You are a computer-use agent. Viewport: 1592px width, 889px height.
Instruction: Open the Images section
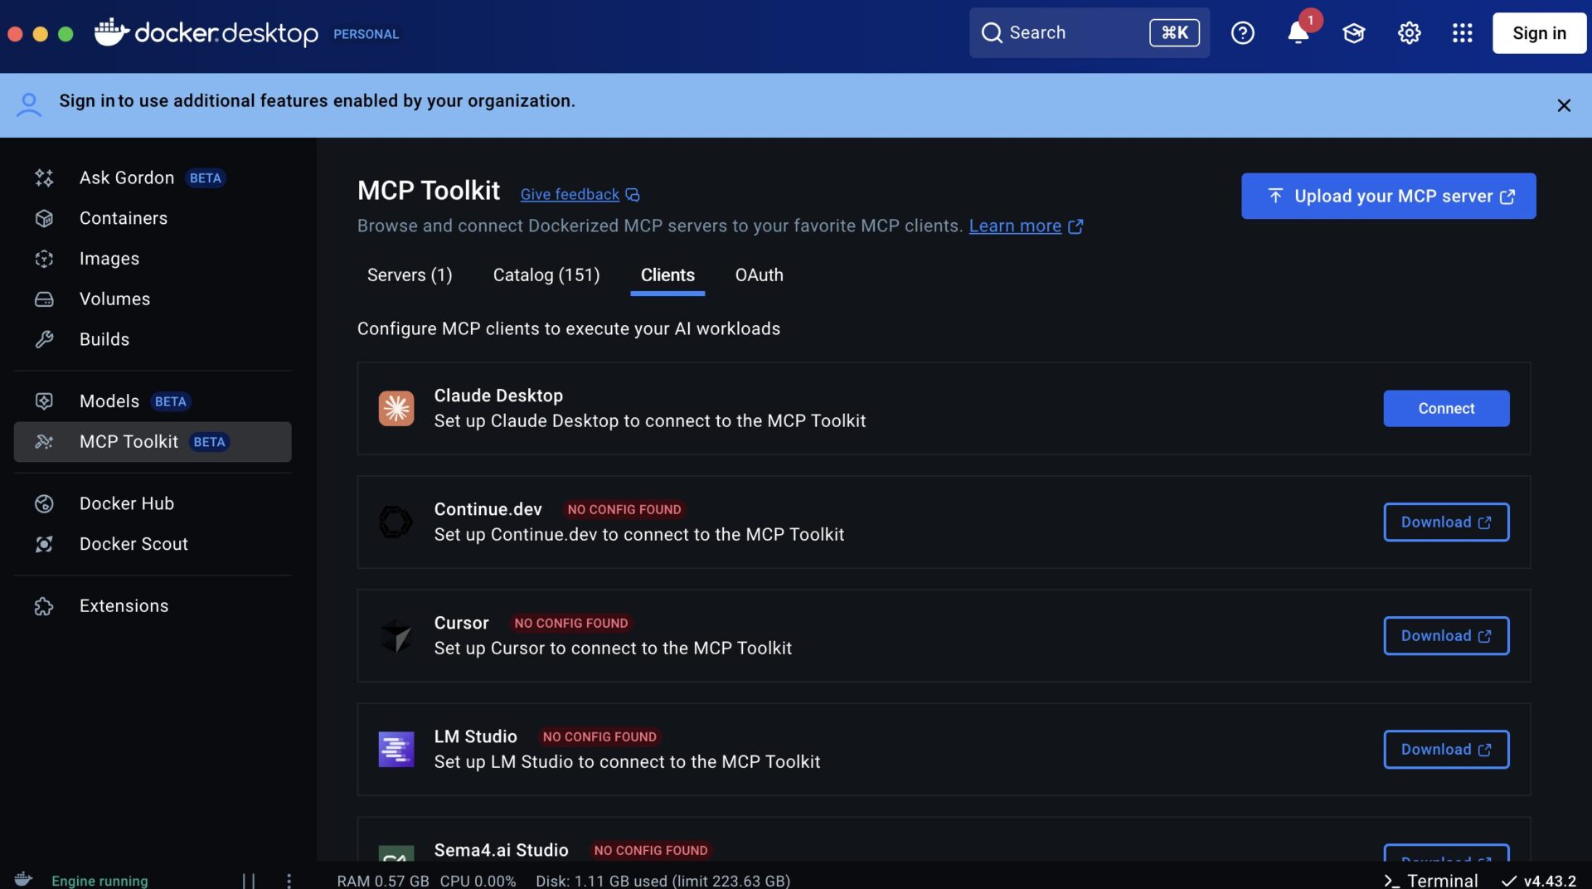pyautogui.click(x=110, y=258)
